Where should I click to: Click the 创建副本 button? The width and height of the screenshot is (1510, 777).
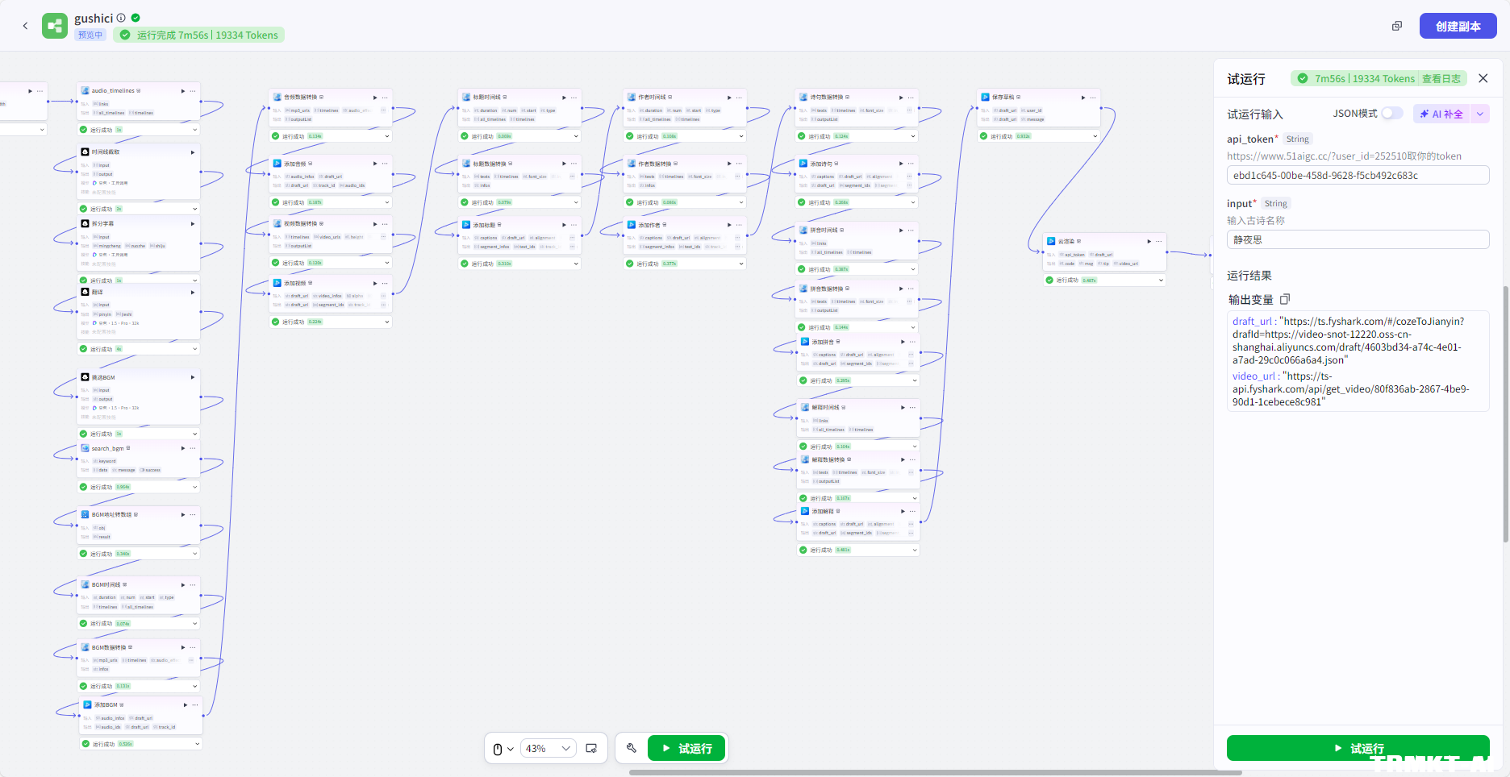coord(1458,26)
